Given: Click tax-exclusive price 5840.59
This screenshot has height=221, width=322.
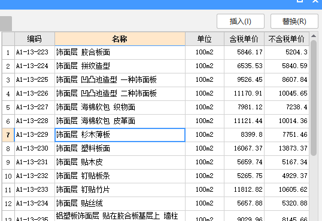Looking at the screenshot, I should click(x=287, y=66).
